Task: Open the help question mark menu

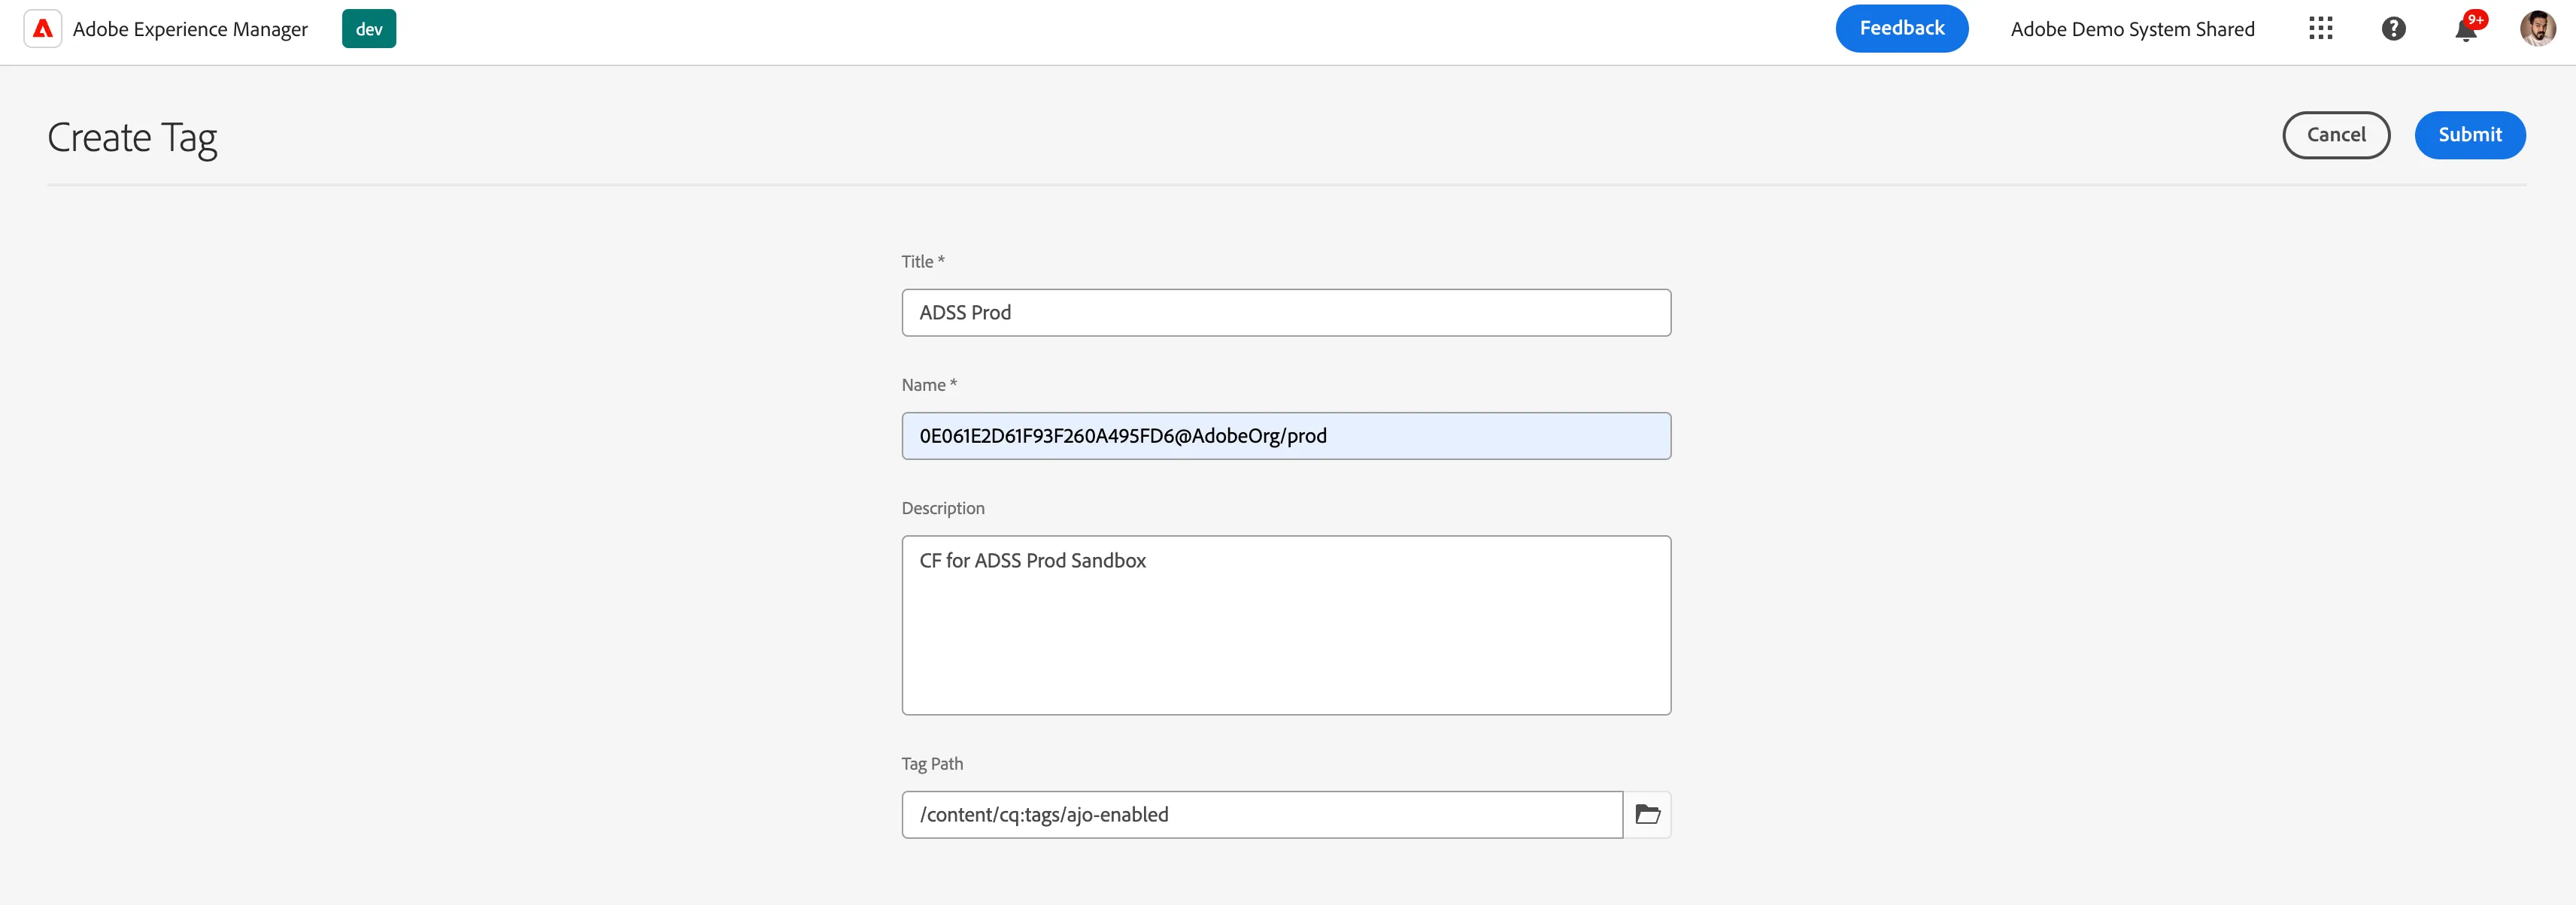Action: 2393,29
